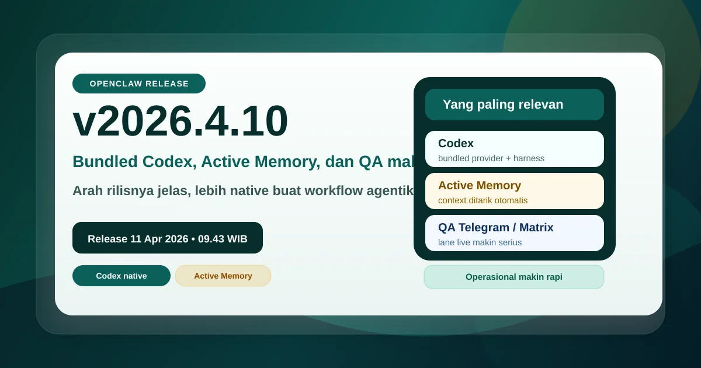Select the v2026.4.10 version heading

tap(181, 121)
